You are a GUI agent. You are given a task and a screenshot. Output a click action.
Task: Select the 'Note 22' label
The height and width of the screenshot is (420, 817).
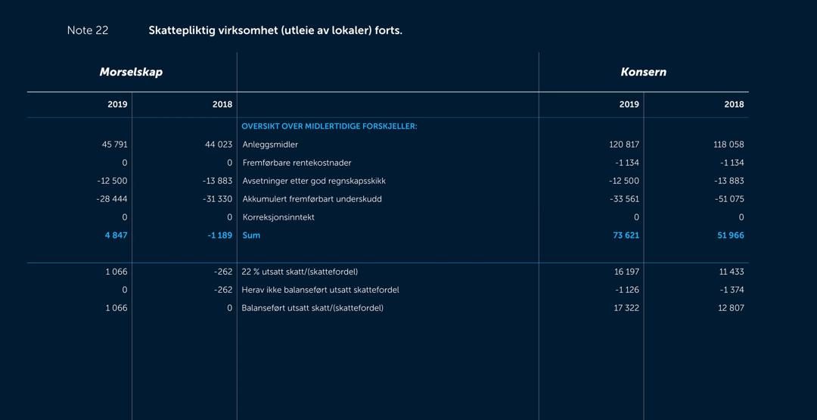(88, 30)
